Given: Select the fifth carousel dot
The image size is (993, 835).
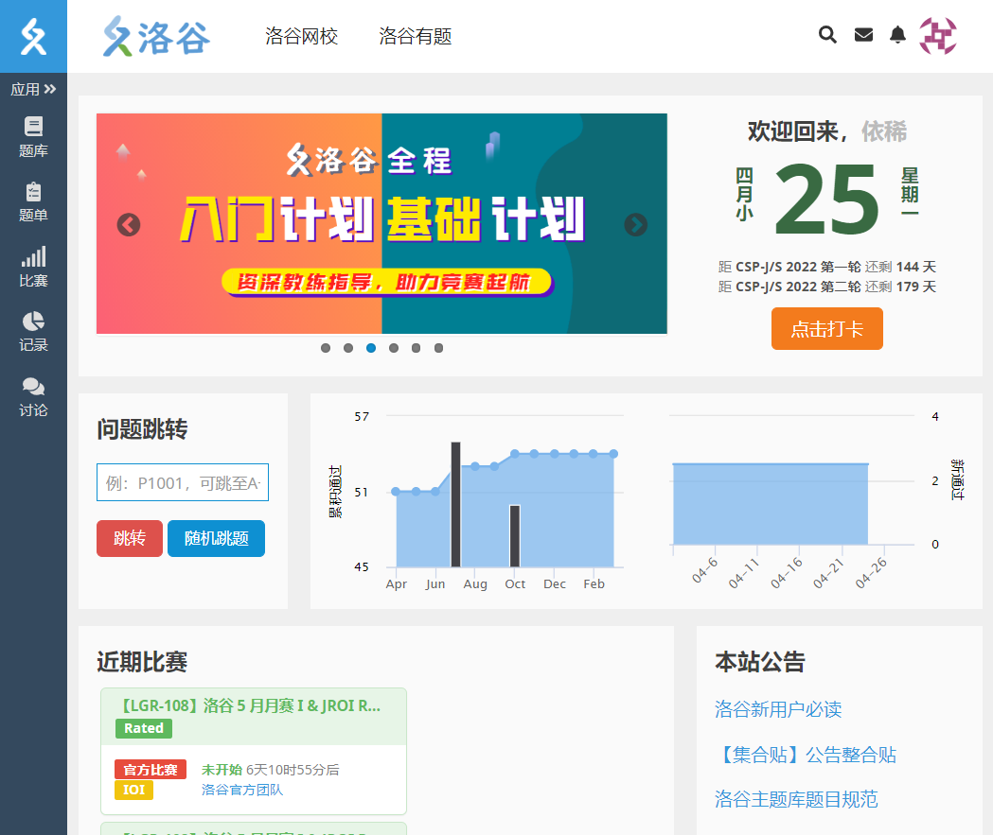Looking at the screenshot, I should click(417, 348).
